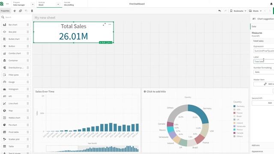Select the KPI asset in charts list

[x=16, y=96]
